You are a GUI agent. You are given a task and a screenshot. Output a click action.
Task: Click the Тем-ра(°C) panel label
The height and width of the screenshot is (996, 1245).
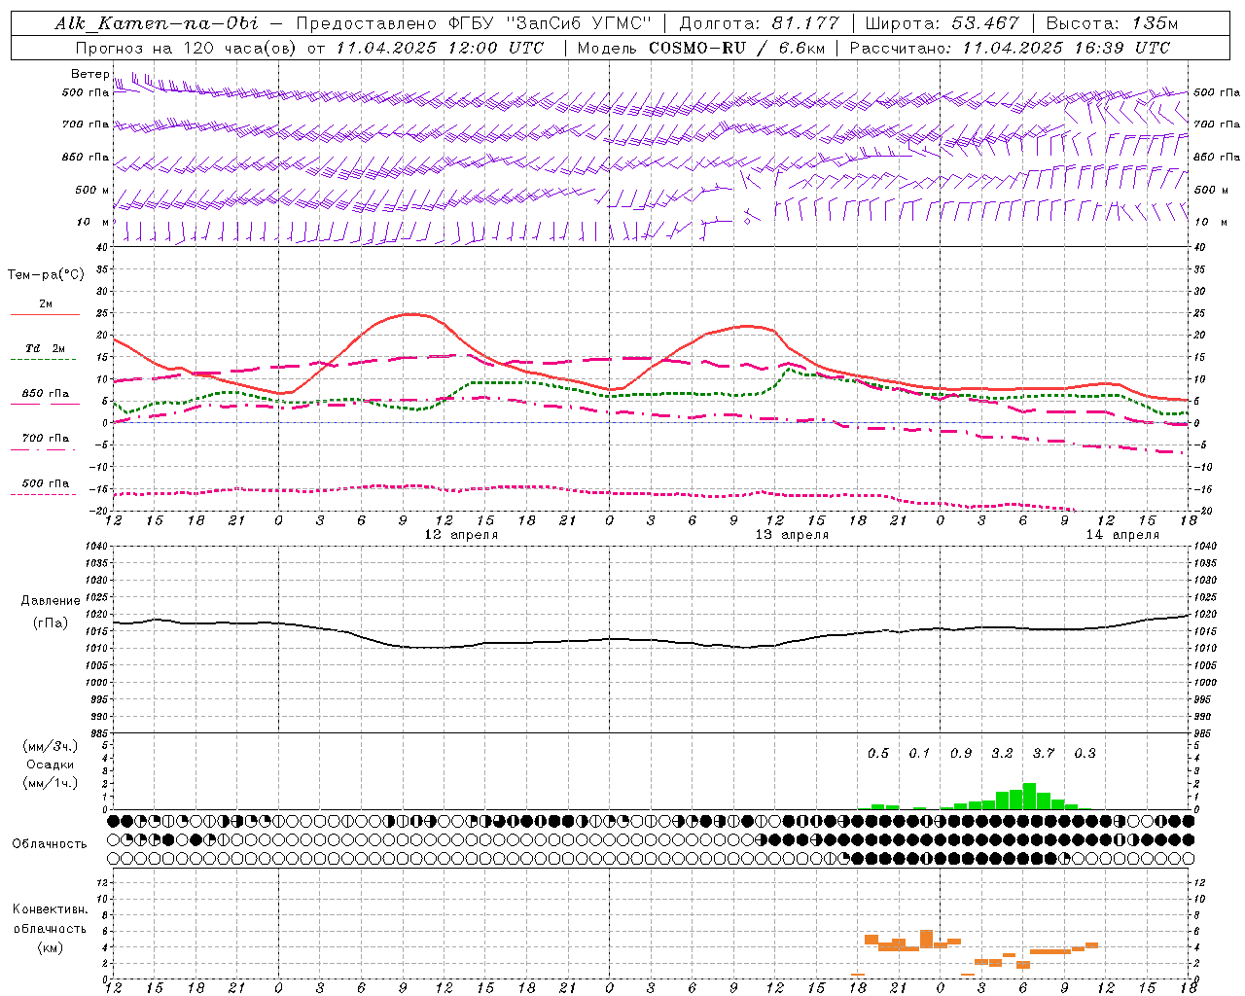[46, 275]
